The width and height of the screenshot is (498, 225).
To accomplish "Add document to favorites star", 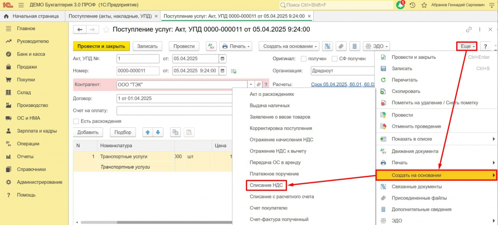I will (107, 30).
